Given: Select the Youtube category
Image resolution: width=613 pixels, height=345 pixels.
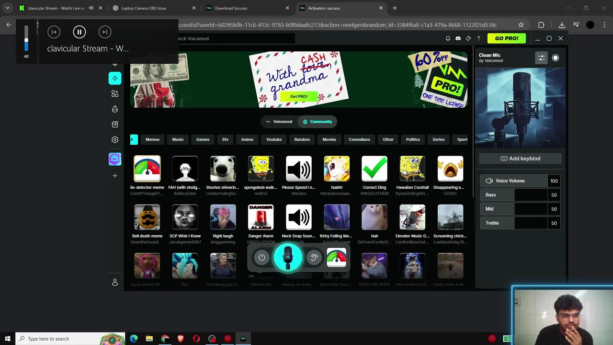Looking at the screenshot, I should (274, 139).
